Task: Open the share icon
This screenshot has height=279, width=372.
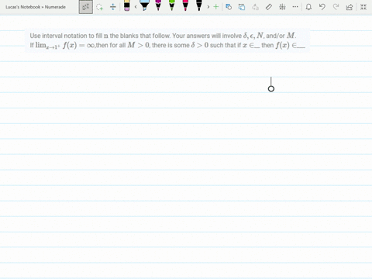Action: coord(350,7)
